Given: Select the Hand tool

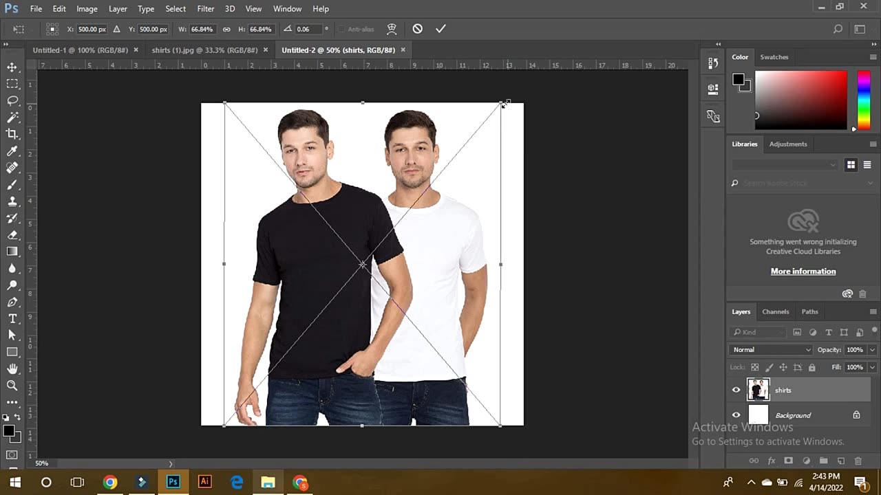Looking at the screenshot, I should click(x=12, y=369).
